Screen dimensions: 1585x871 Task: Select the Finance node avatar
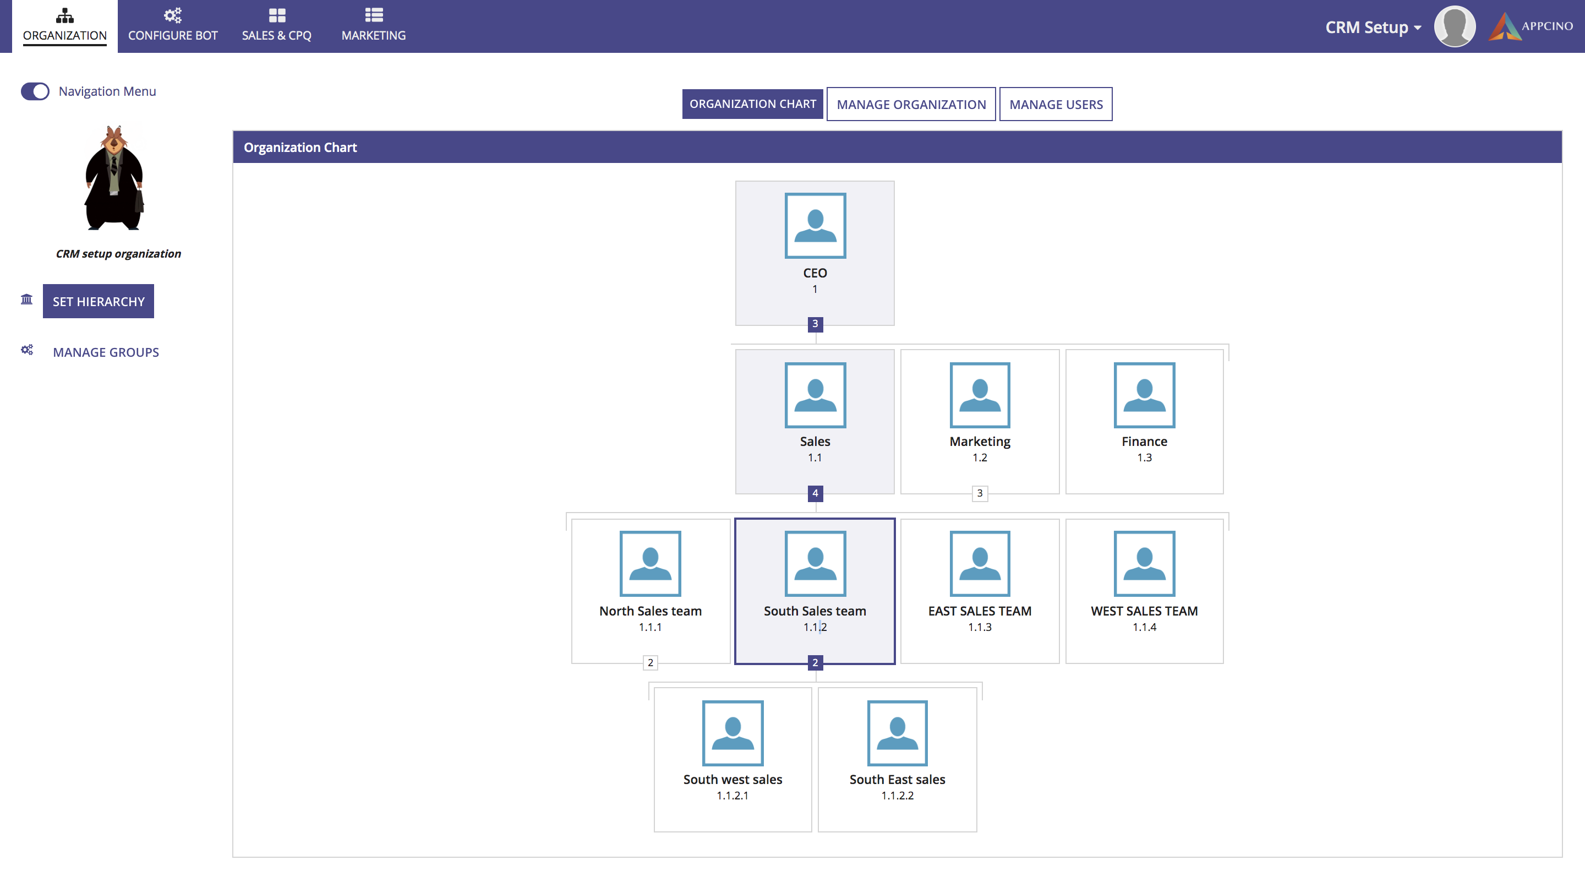(1144, 395)
